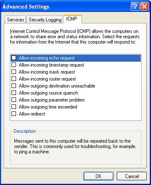The width and height of the screenshot is (151, 185).
Task: Open the Security Logging tab
Action: [45, 20]
